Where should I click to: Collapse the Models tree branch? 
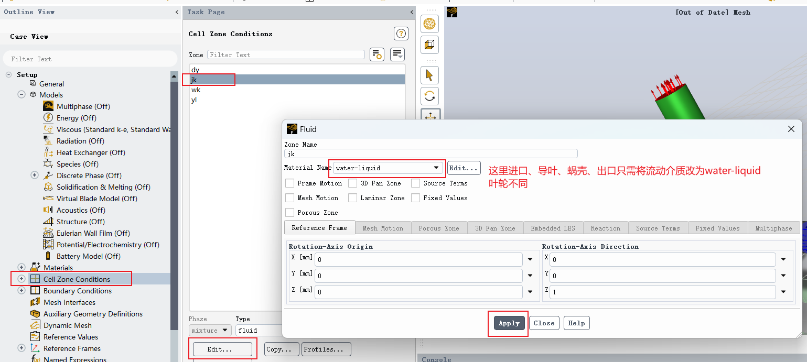click(21, 95)
